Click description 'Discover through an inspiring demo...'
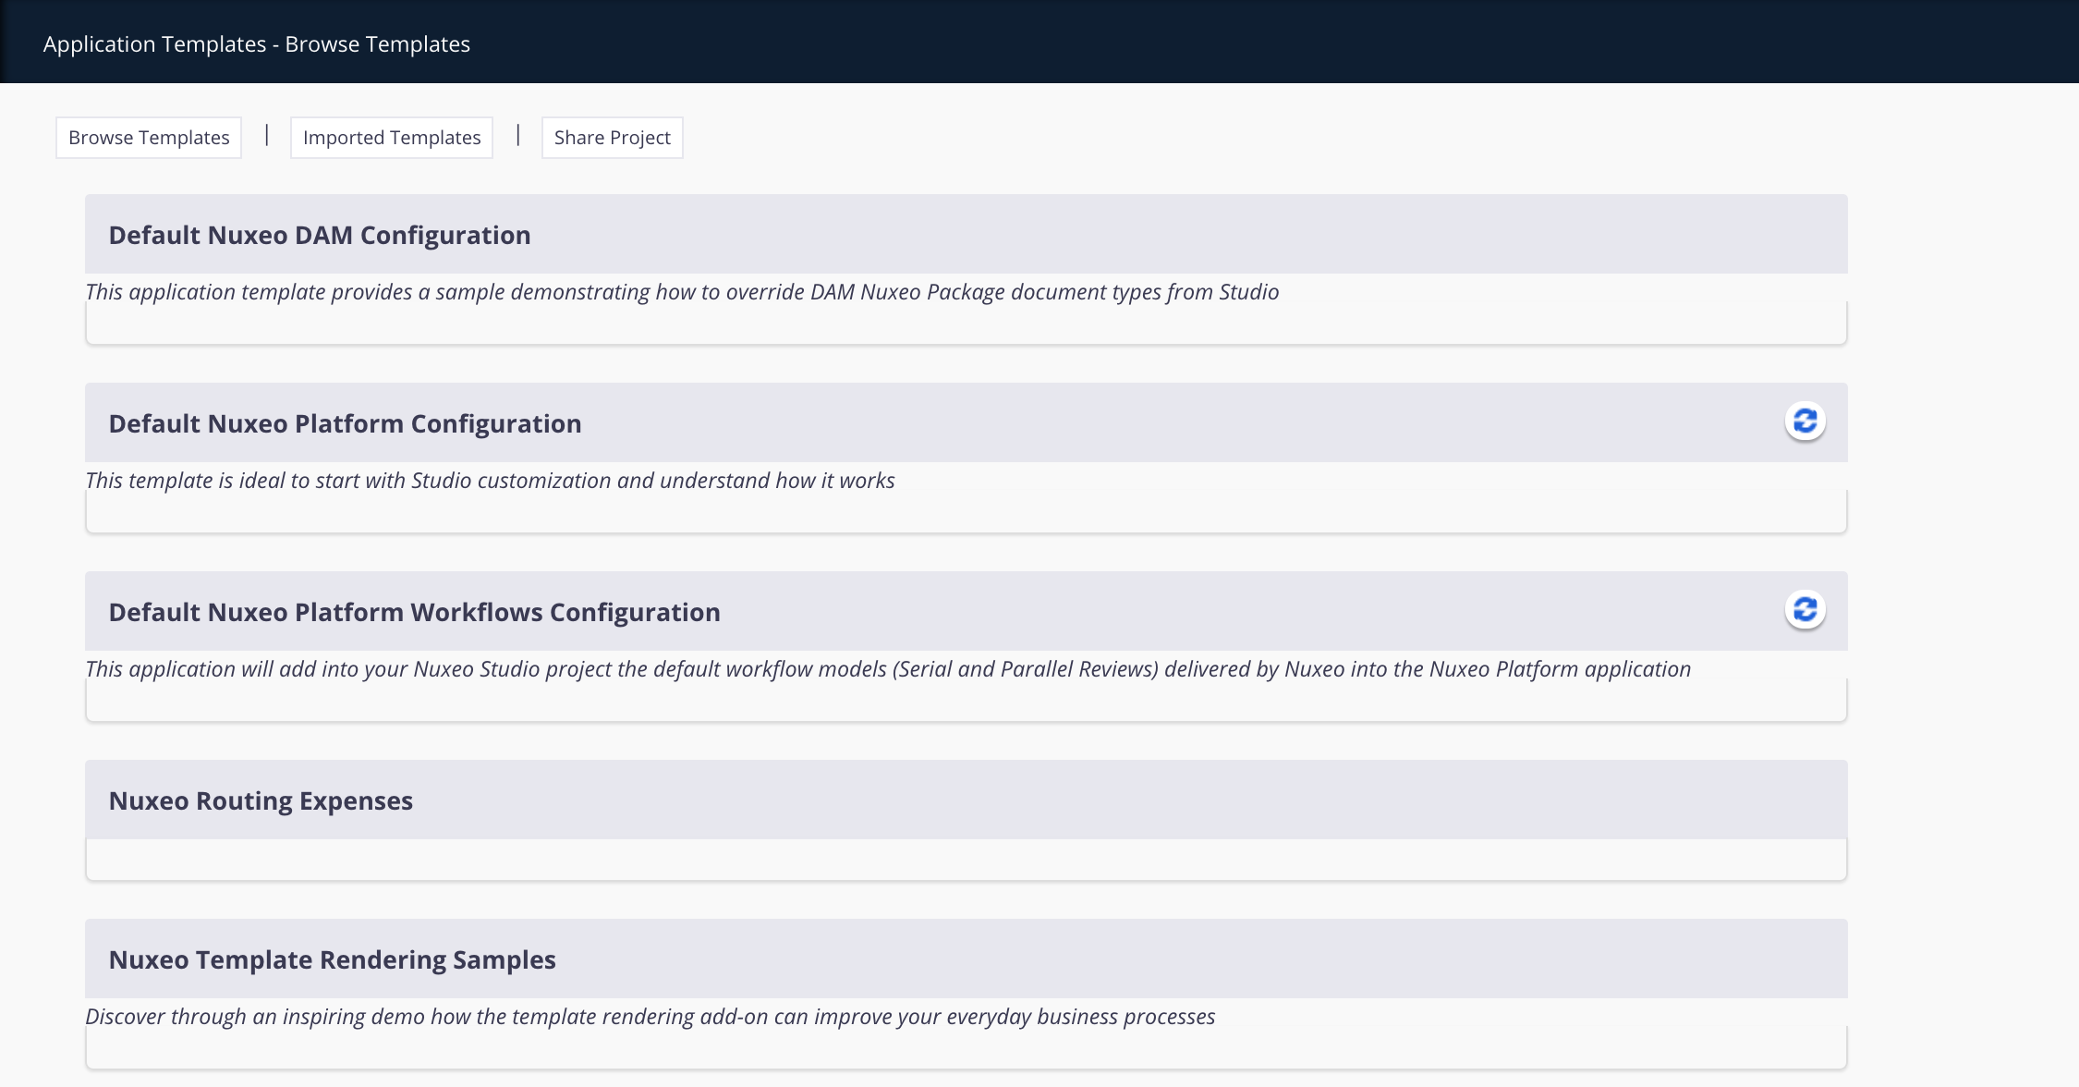Viewport: 2079px width, 1087px height. 650,1017
